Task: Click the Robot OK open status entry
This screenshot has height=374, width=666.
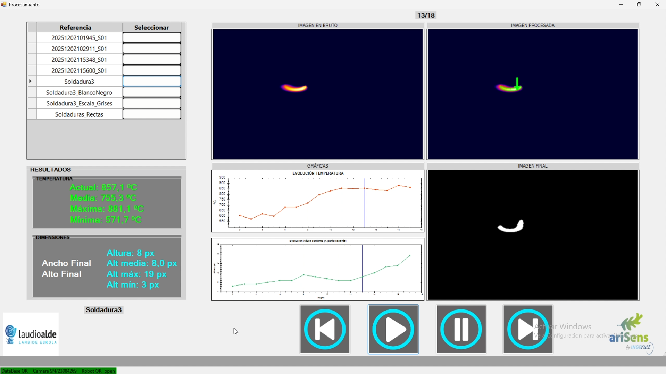Action: click(x=98, y=371)
